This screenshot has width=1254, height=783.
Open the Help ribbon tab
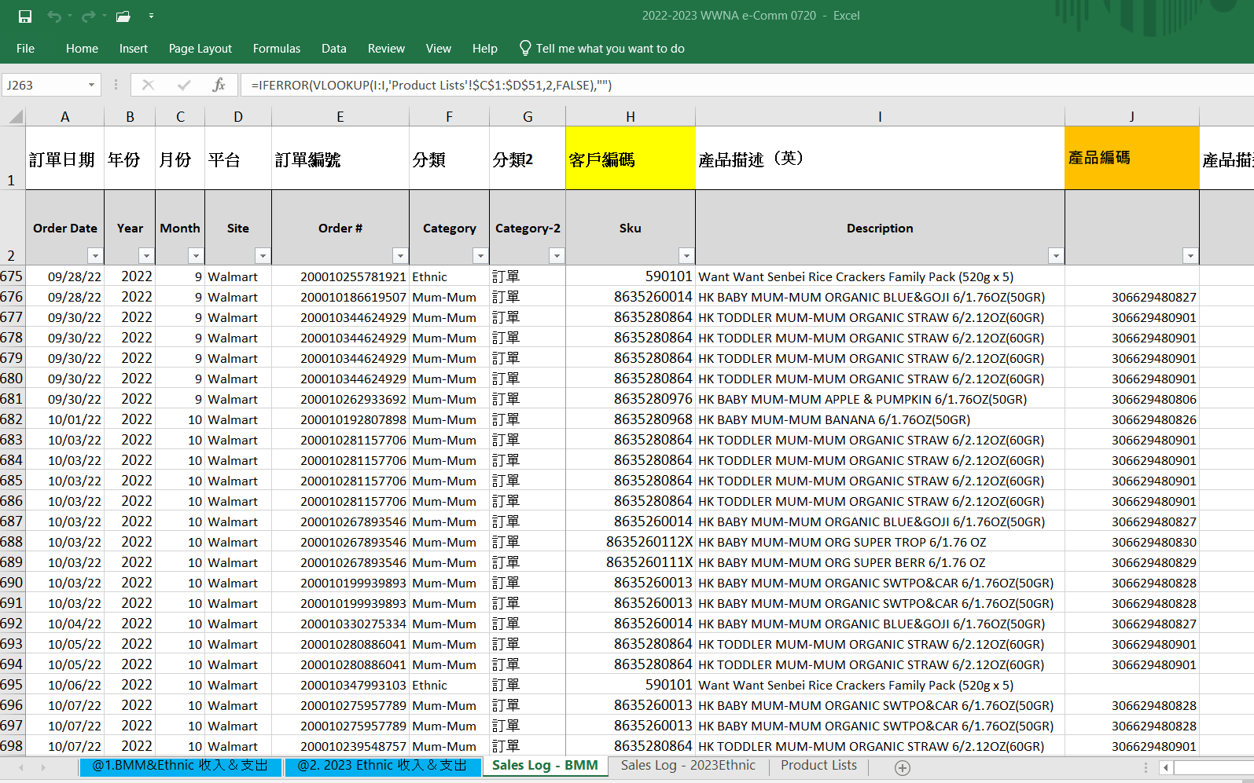click(485, 48)
